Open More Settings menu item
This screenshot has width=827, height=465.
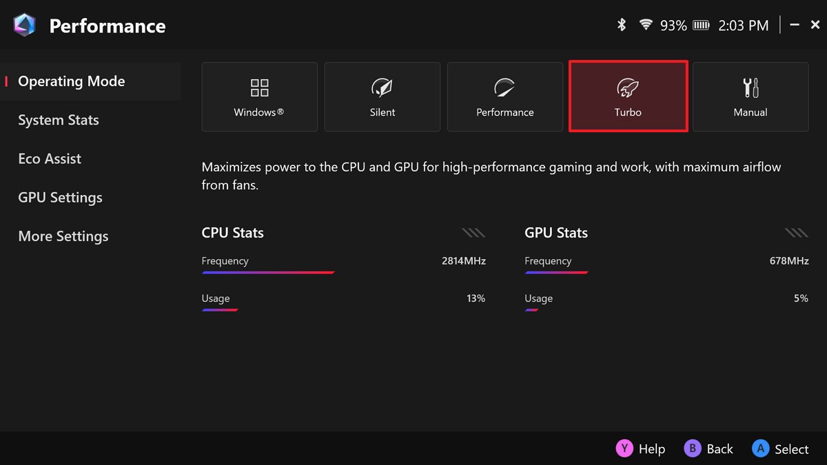(x=63, y=236)
